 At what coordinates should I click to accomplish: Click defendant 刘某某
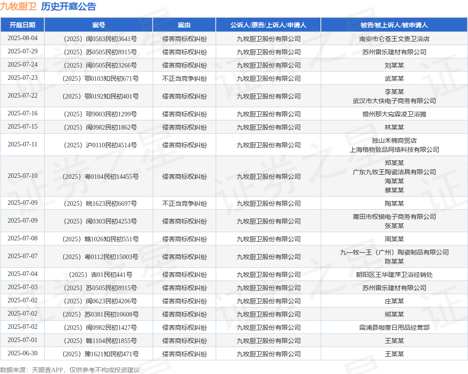(394, 65)
